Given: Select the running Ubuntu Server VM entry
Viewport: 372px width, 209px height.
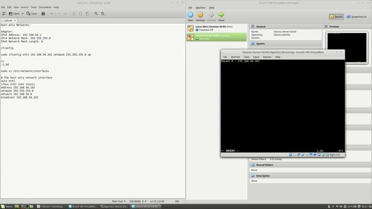Looking at the screenshot, I should (x=217, y=37).
